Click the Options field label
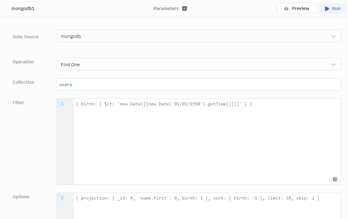Viewport: 348px width, 219px height. (x=21, y=197)
